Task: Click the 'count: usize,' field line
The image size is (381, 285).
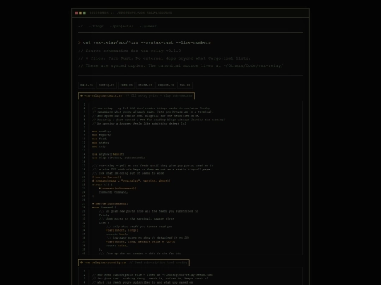Action: coord(117,246)
